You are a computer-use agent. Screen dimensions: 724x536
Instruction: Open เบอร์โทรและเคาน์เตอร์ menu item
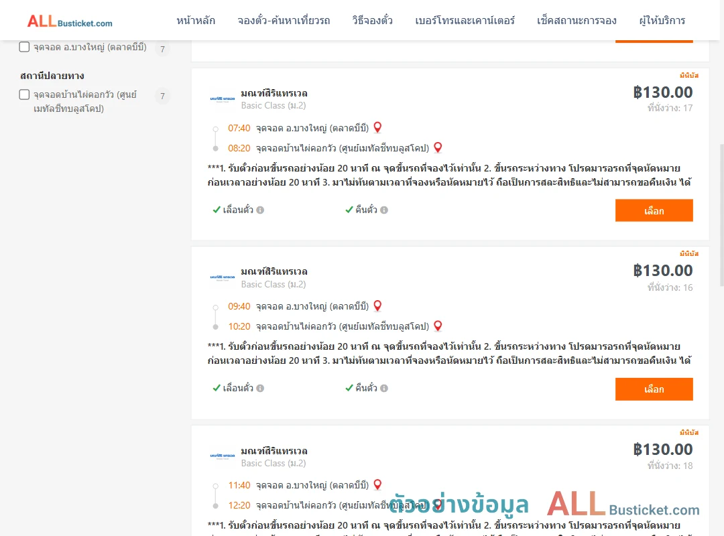tap(465, 21)
